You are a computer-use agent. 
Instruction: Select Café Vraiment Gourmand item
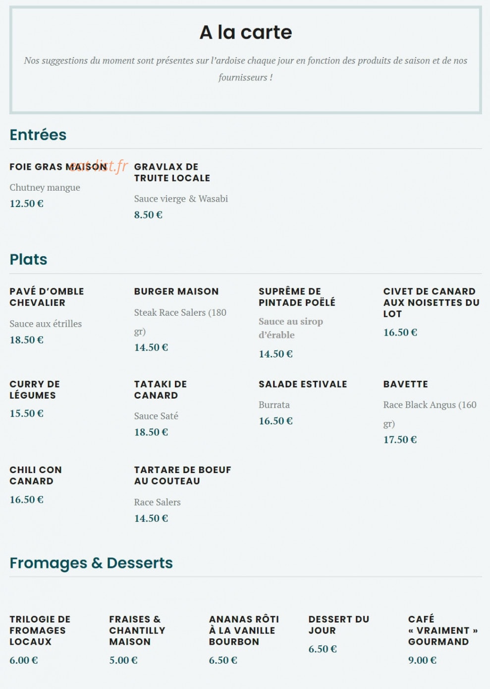point(443,630)
